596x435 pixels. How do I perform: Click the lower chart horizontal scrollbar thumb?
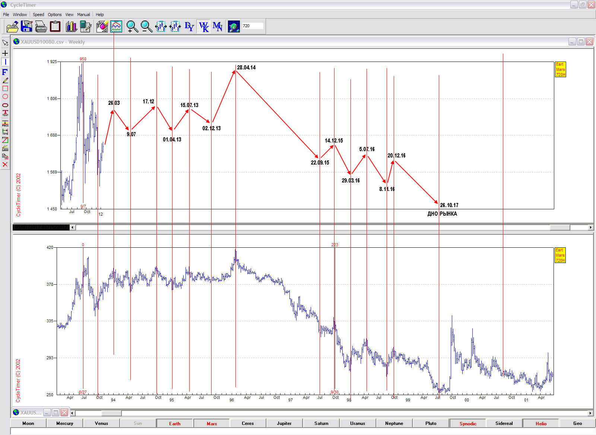coord(111,413)
